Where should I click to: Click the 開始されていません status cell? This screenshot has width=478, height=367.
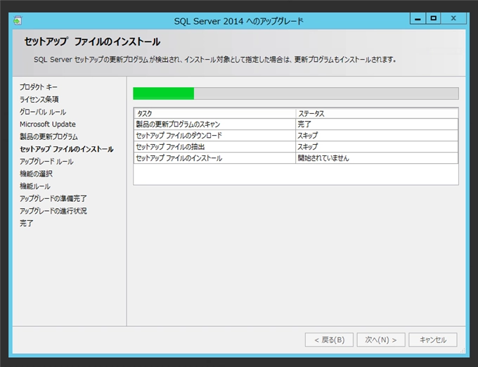[377, 158]
